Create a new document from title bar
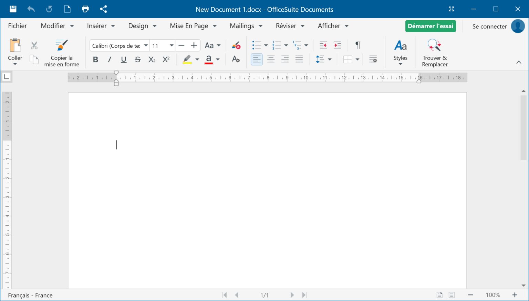 tap(68, 9)
